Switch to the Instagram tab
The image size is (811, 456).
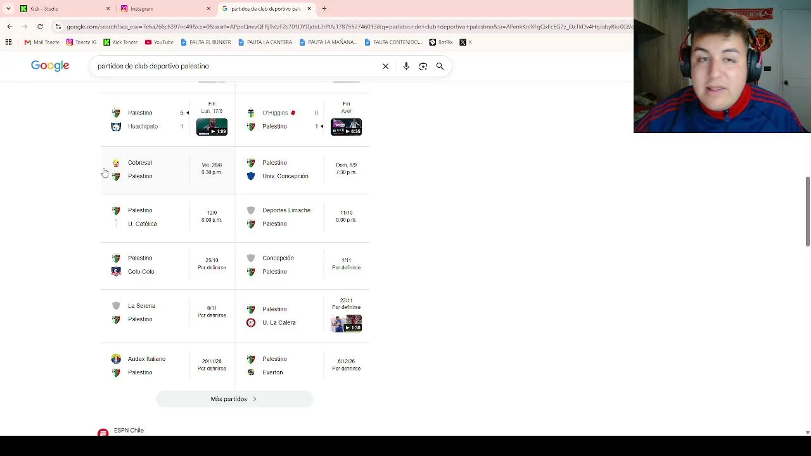click(165, 9)
